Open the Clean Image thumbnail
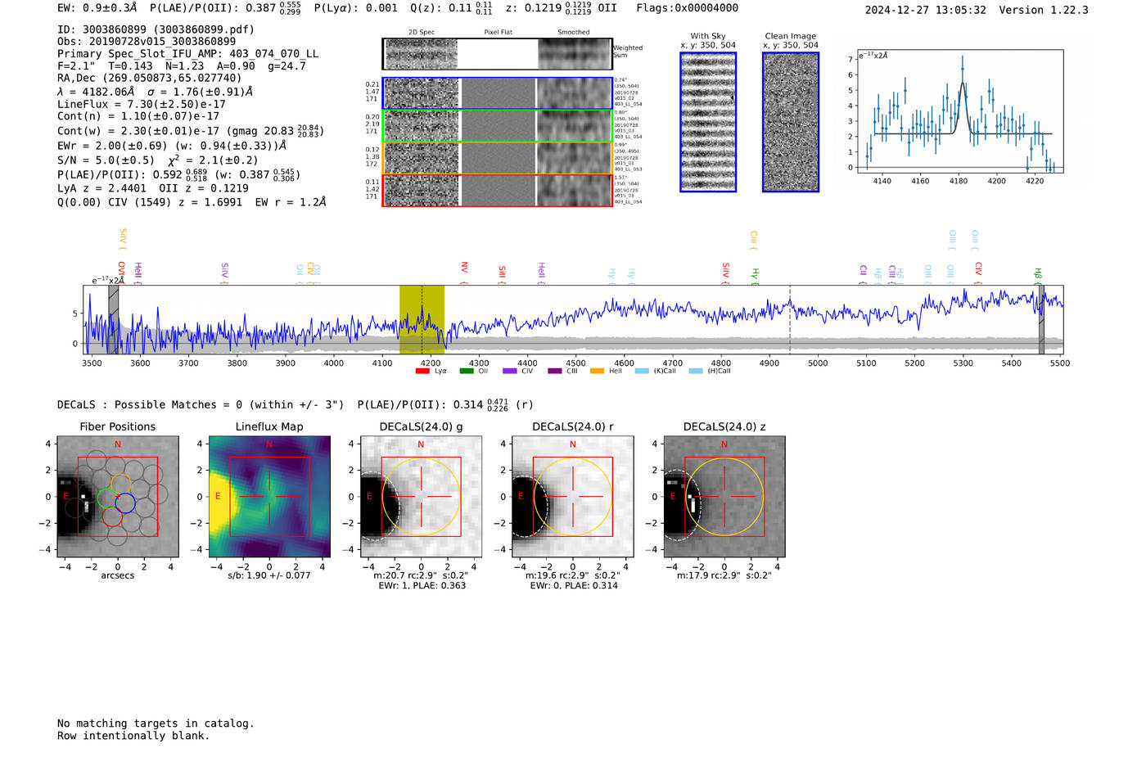1146x780 pixels. click(x=791, y=122)
